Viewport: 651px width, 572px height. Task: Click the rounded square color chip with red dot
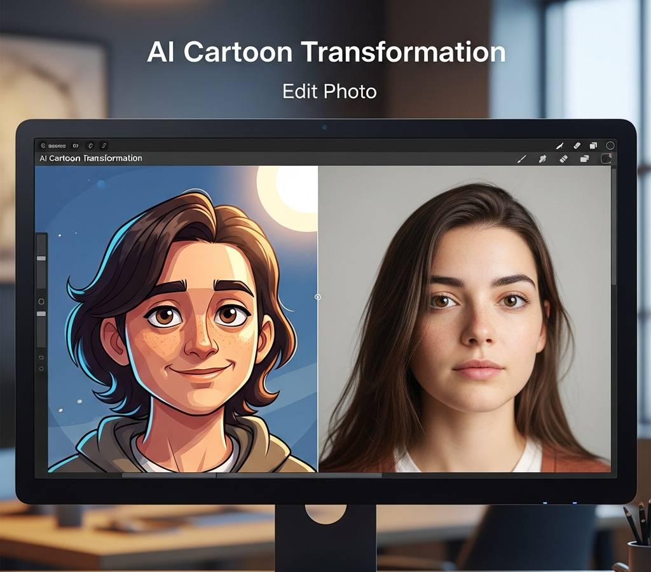[x=606, y=158]
